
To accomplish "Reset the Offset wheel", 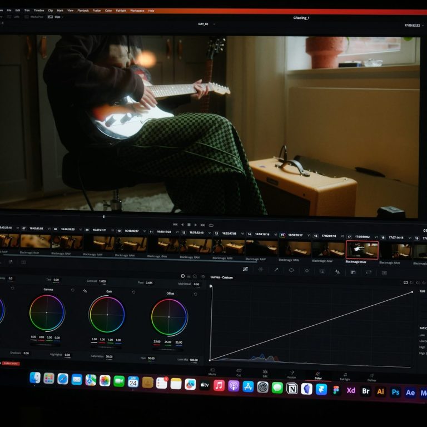I will 195,294.
